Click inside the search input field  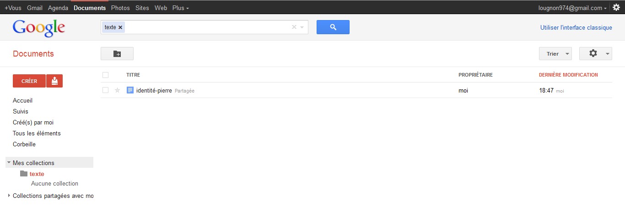pyautogui.click(x=206, y=27)
